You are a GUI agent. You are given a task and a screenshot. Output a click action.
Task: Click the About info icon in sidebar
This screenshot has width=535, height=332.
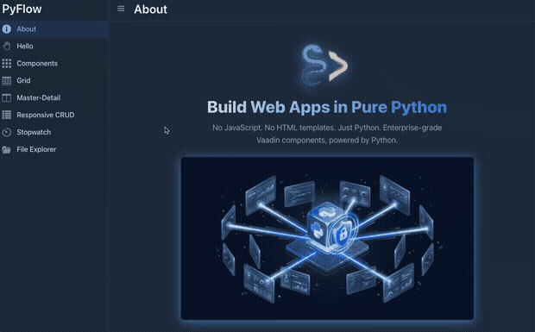[x=7, y=29]
